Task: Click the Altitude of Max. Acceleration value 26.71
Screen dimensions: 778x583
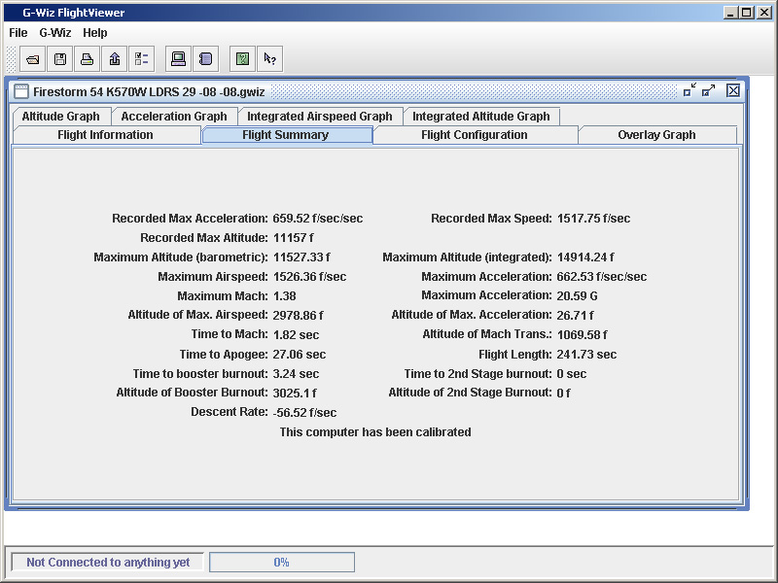Action: [575, 315]
